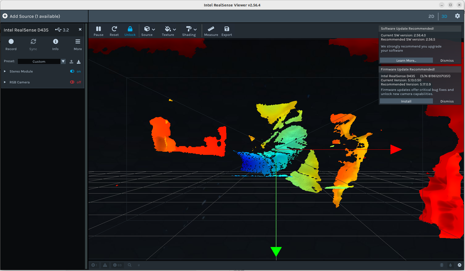The height and width of the screenshot is (271, 465).
Task: Open device Info
Action: click(x=55, y=44)
